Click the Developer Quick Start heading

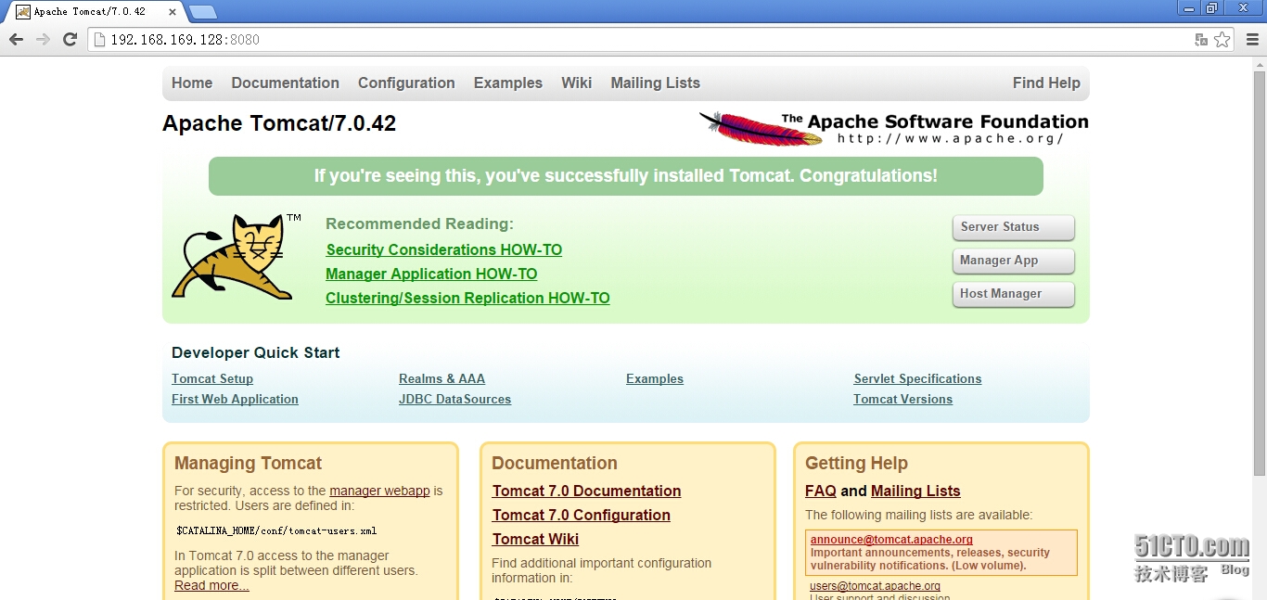[x=255, y=352]
